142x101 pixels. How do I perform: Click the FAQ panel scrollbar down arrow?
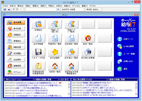click(x=136, y=94)
